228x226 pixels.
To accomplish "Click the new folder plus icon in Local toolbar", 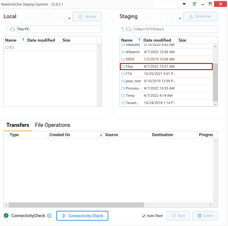I will pos(29,16).
